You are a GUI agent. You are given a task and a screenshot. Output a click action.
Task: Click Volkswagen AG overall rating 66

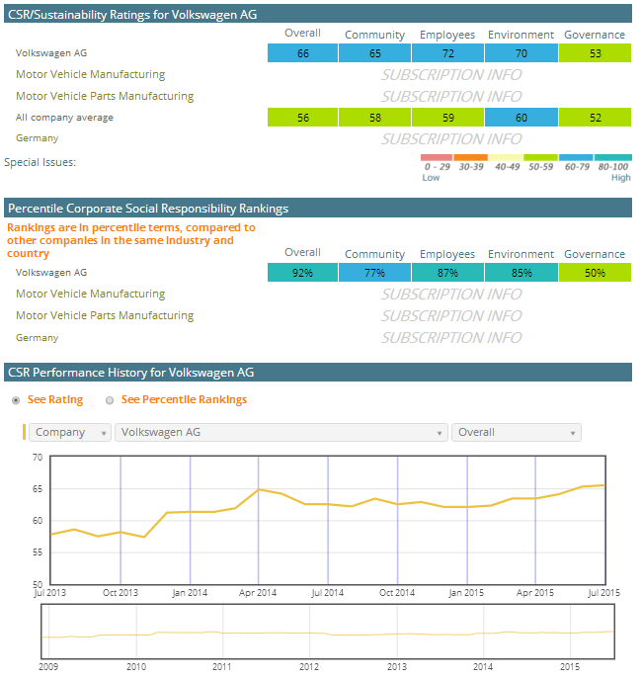(302, 53)
